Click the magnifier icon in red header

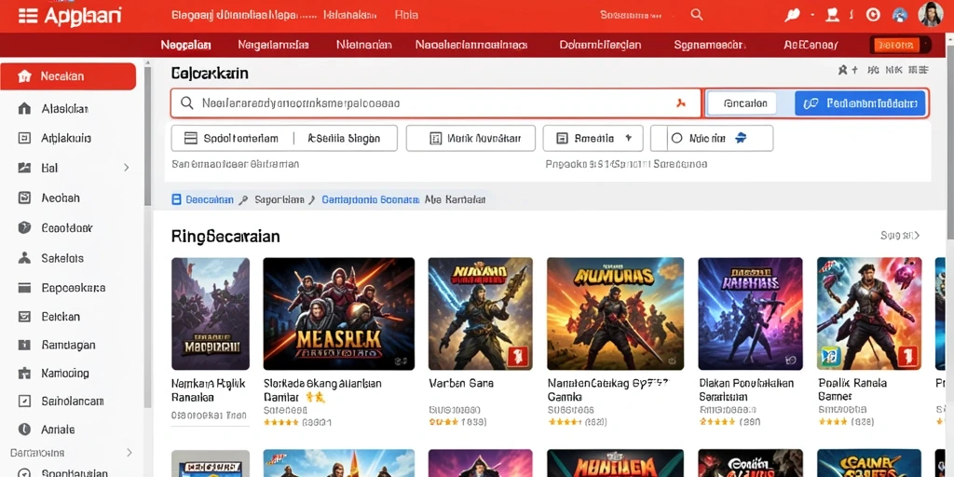(x=697, y=15)
